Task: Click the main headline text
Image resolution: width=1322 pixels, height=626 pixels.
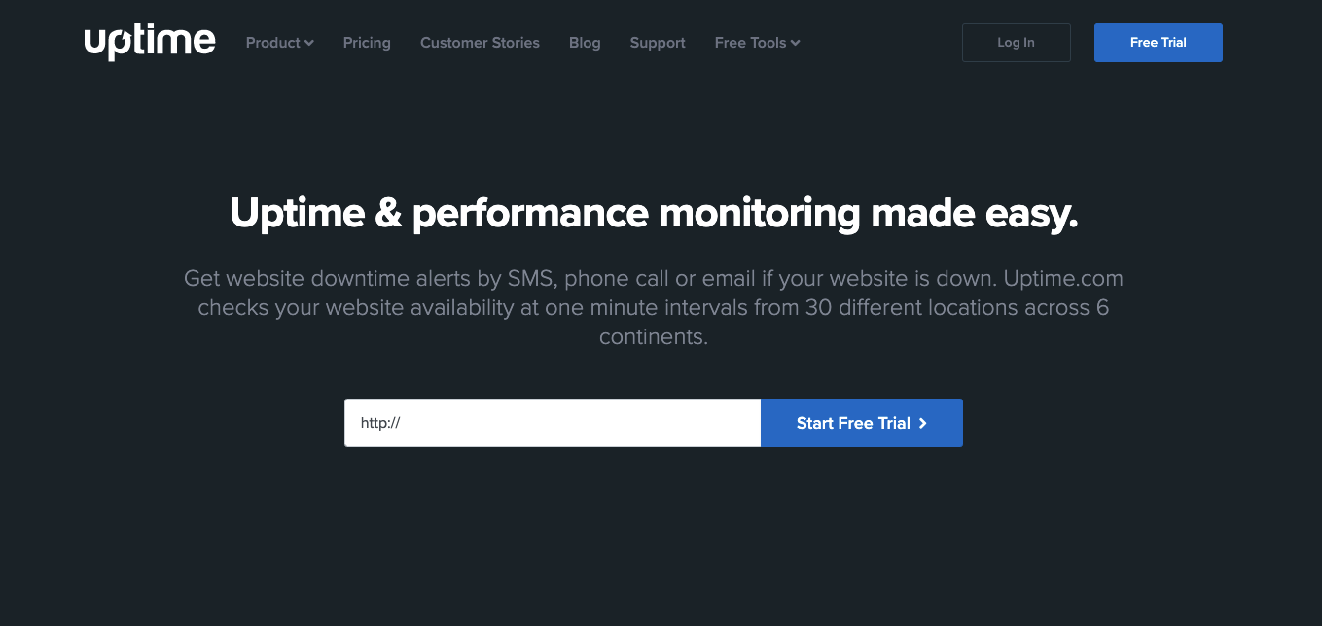Action: (x=653, y=213)
